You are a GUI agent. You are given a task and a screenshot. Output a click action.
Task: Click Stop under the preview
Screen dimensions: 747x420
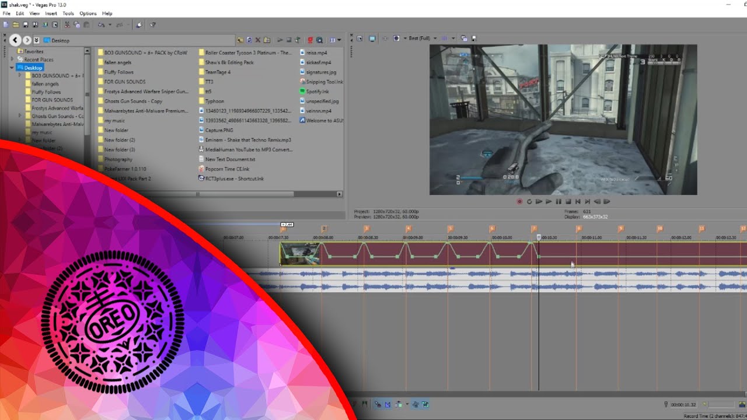(568, 201)
